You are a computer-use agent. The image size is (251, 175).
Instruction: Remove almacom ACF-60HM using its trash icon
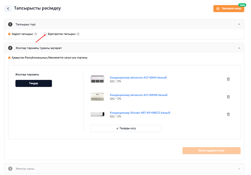pyautogui.click(x=228, y=97)
